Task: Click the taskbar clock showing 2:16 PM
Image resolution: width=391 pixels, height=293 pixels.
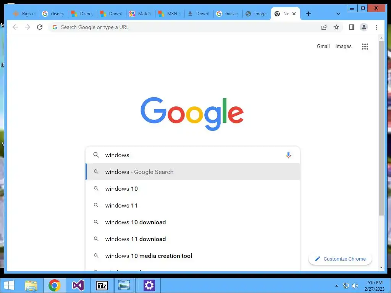Action: [374, 286]
